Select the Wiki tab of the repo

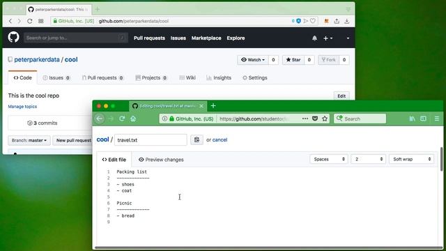point(187,77)
